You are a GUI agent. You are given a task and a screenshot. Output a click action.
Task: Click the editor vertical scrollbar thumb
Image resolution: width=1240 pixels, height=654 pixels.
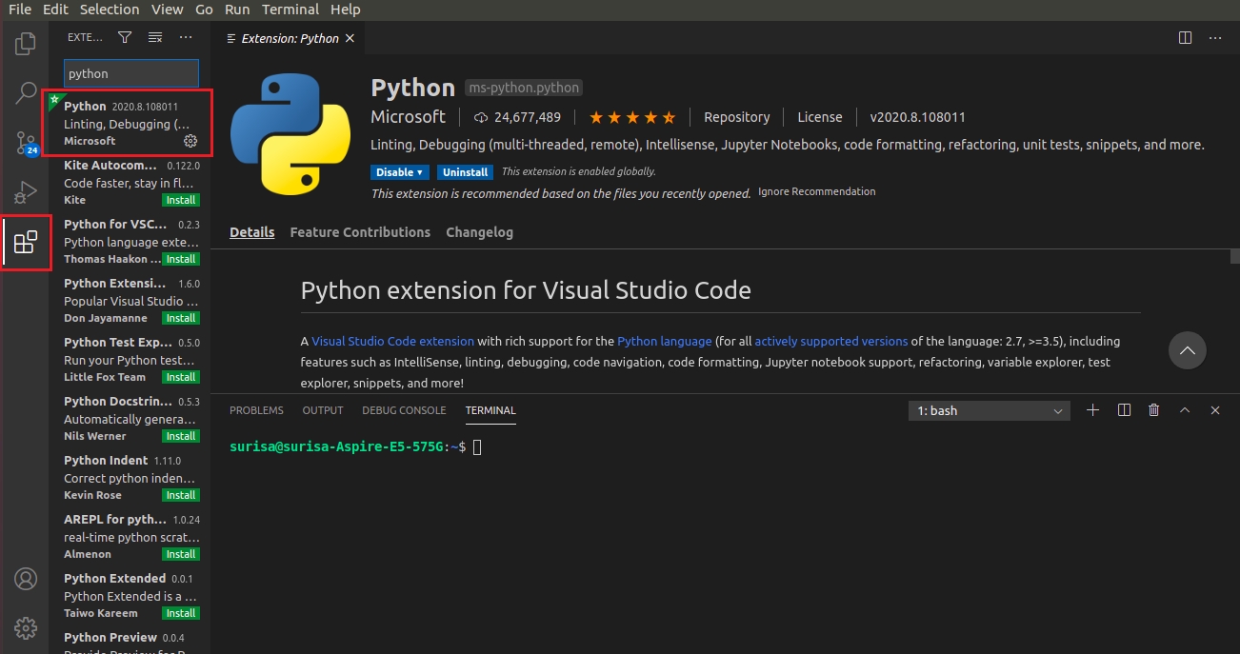[1233, 255]
